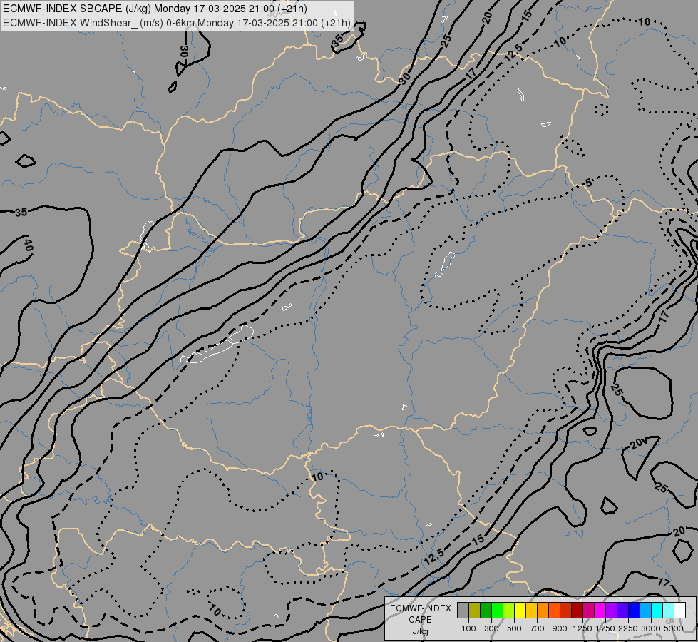Click the gray swatch in the CAPE legend

tap(463, 610)
